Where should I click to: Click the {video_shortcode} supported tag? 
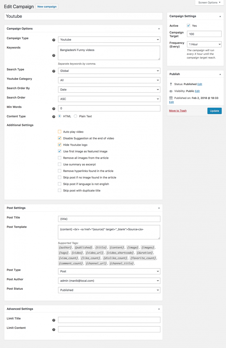coord(120,253)
